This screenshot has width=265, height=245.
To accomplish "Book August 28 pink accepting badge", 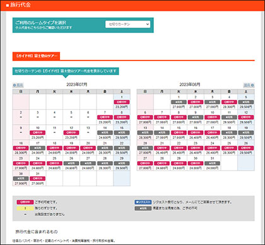I will [162, 163].
